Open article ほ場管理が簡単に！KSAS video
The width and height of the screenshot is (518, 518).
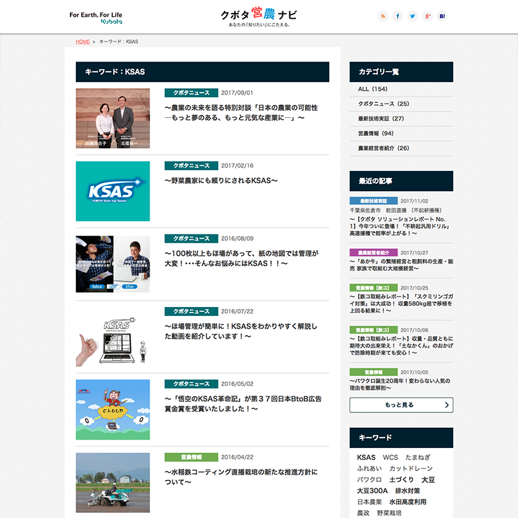click(241, 331)
